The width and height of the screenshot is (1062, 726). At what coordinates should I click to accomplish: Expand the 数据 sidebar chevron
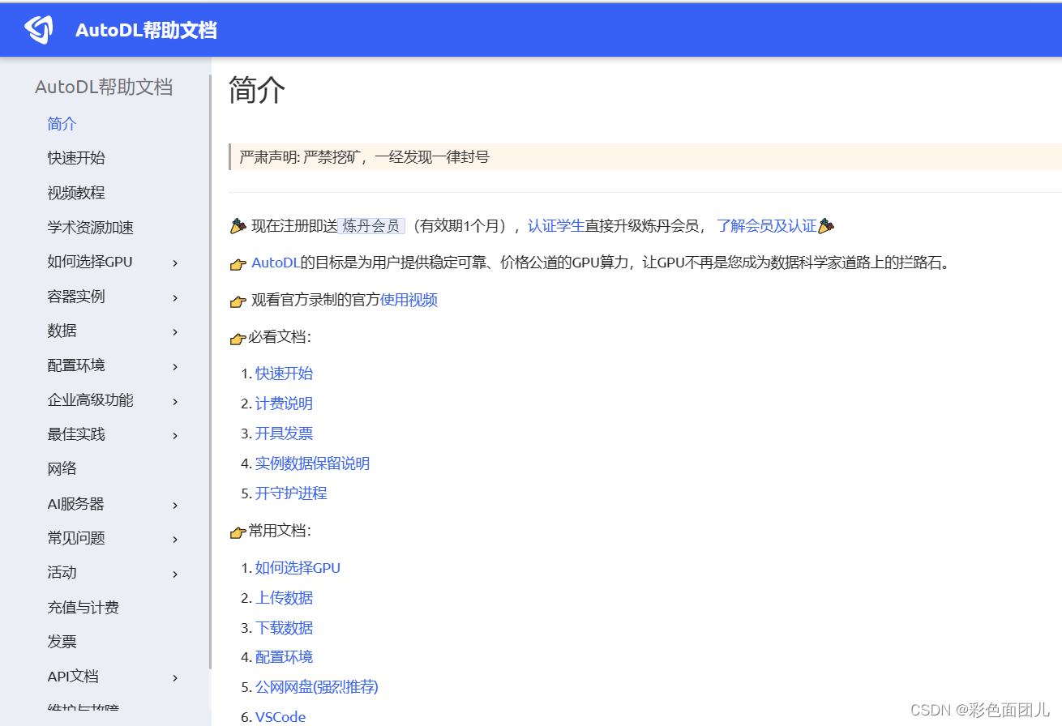pyautogui.click(x=175, y=331)
